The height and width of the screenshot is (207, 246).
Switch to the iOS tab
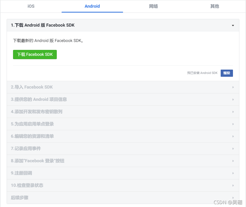point(31,6)
